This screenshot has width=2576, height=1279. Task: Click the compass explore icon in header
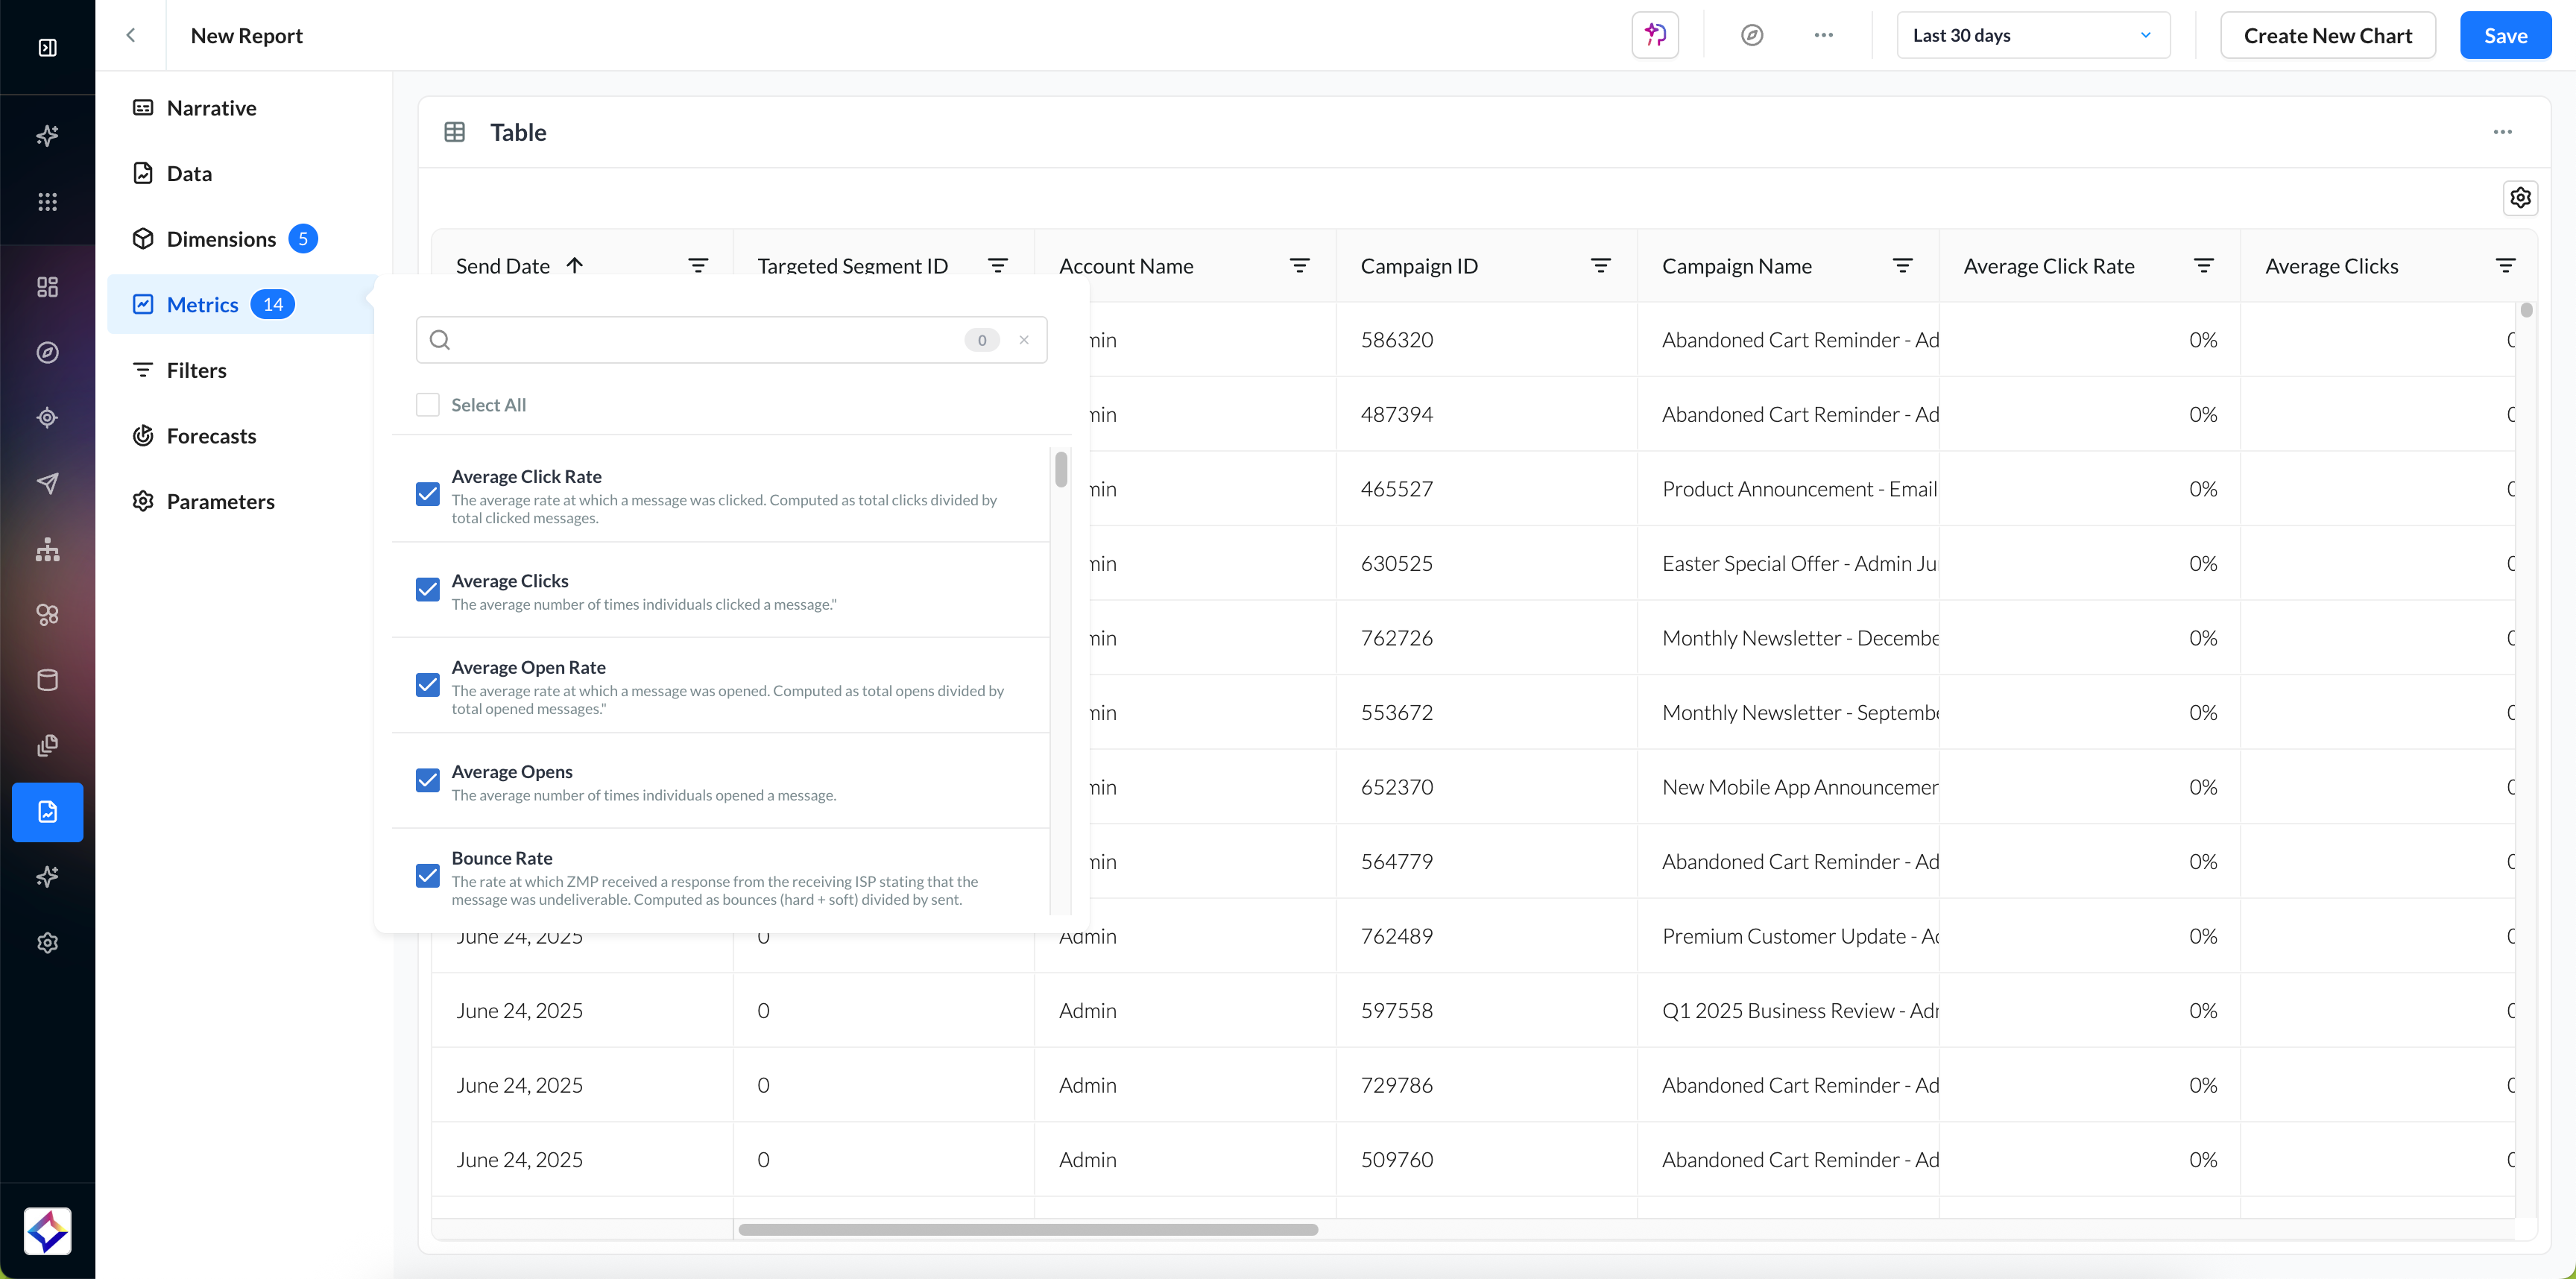[x=1751, y=35]
